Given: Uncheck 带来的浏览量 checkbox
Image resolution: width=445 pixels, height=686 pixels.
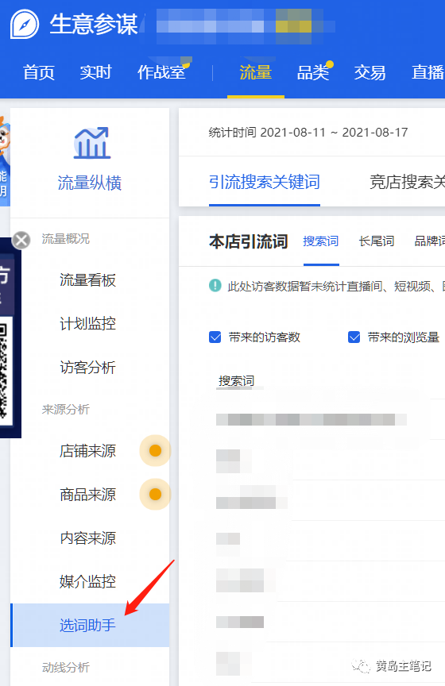Looking at the screenshot, I should (x=354, y=337).
